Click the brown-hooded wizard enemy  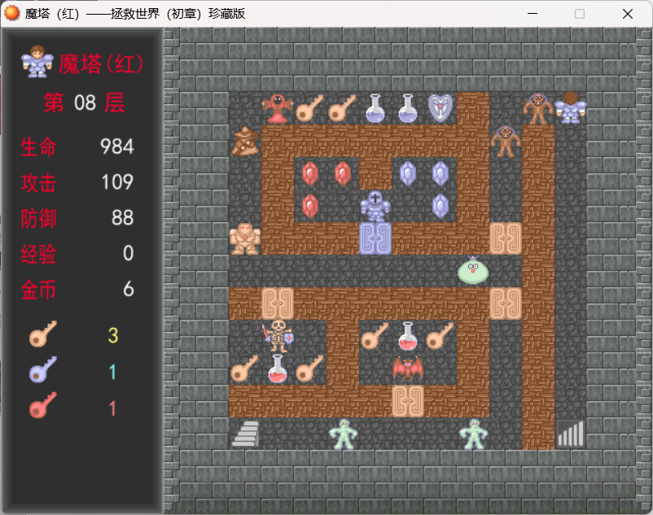(245, 141)
